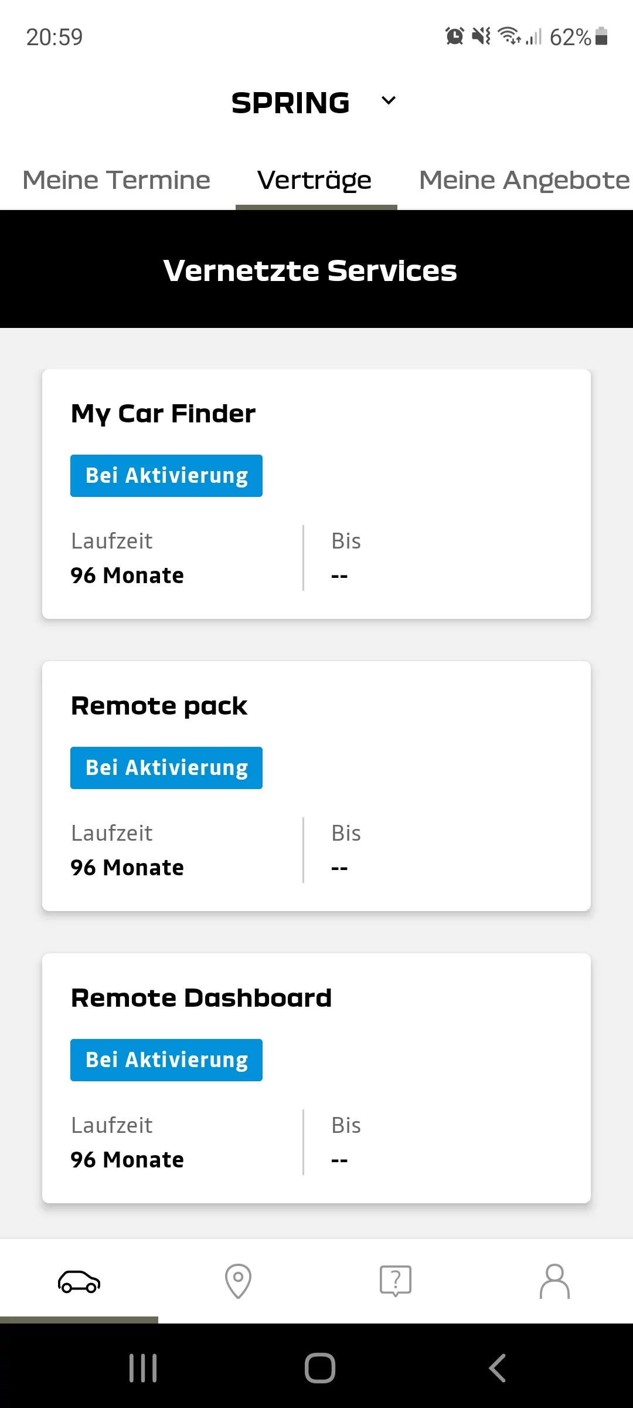The image size is (633, 1408).
Task: Expand the SPRING vehicle chevron
Action: [x=389, y=100]
